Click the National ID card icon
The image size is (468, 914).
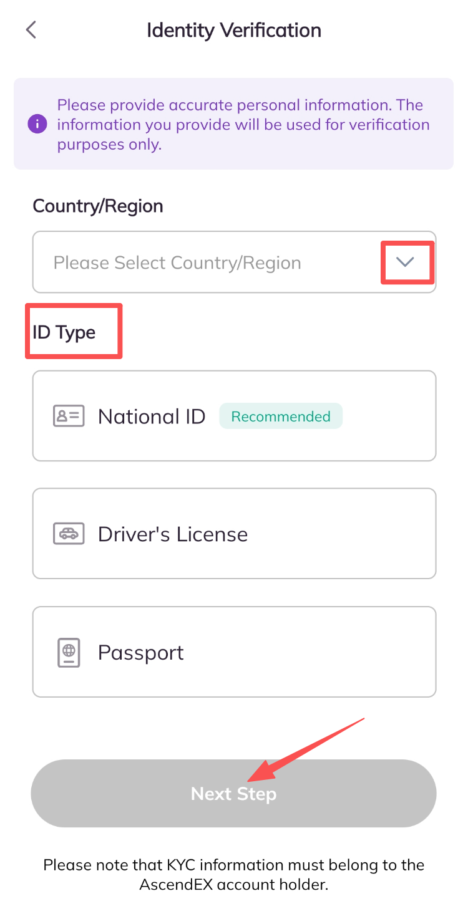pos(69,416)
